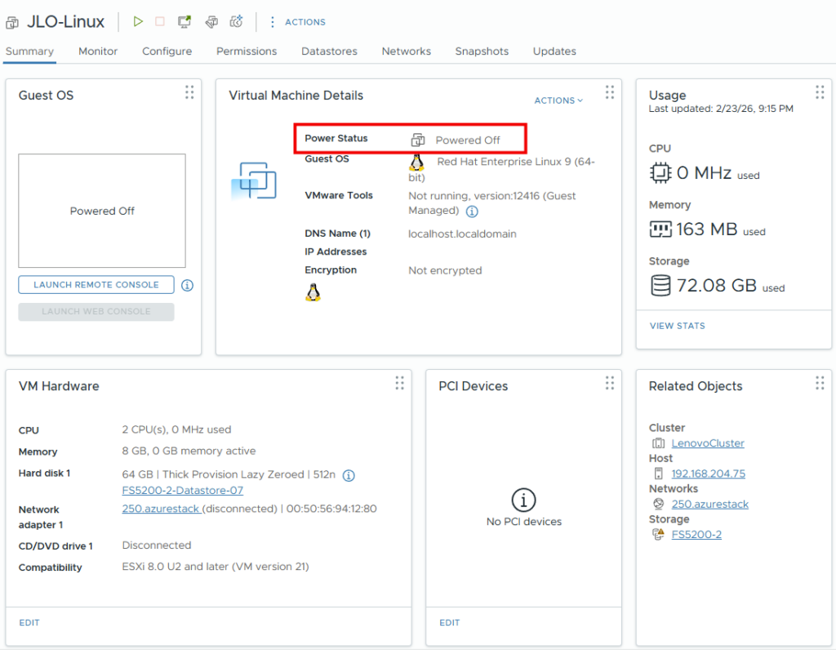Open the top toolbar ACTIONS menu

(x=297, y=22)
